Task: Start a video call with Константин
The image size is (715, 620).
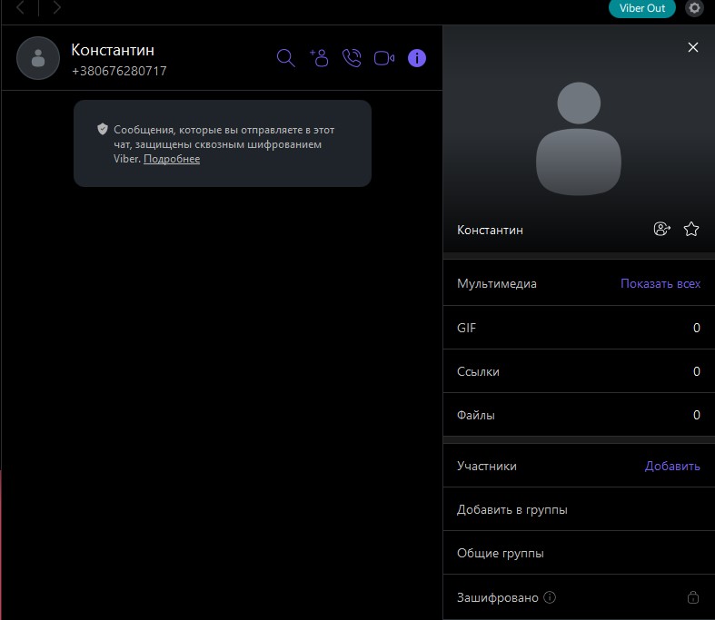Action: point(383,58)
